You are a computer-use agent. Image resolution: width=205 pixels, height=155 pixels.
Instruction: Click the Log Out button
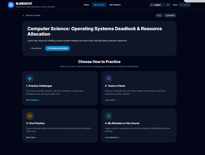pyautogui.click(x=184, y=5)
